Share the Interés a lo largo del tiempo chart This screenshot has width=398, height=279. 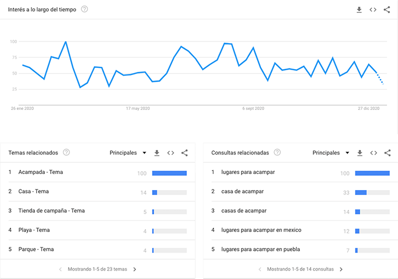[386, 9]
